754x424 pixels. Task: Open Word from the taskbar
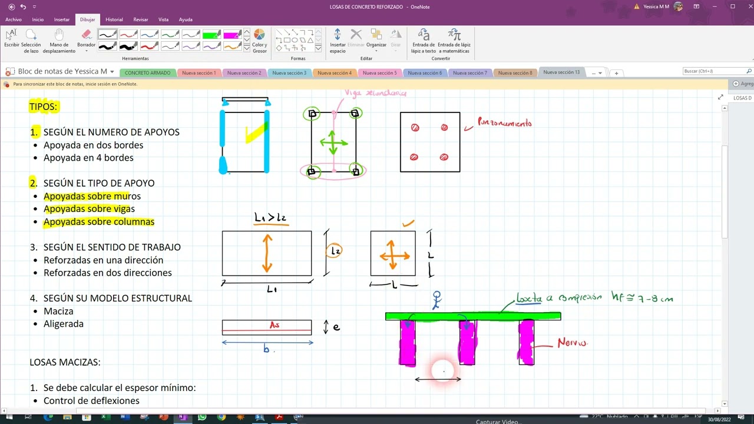coord(124,417)
